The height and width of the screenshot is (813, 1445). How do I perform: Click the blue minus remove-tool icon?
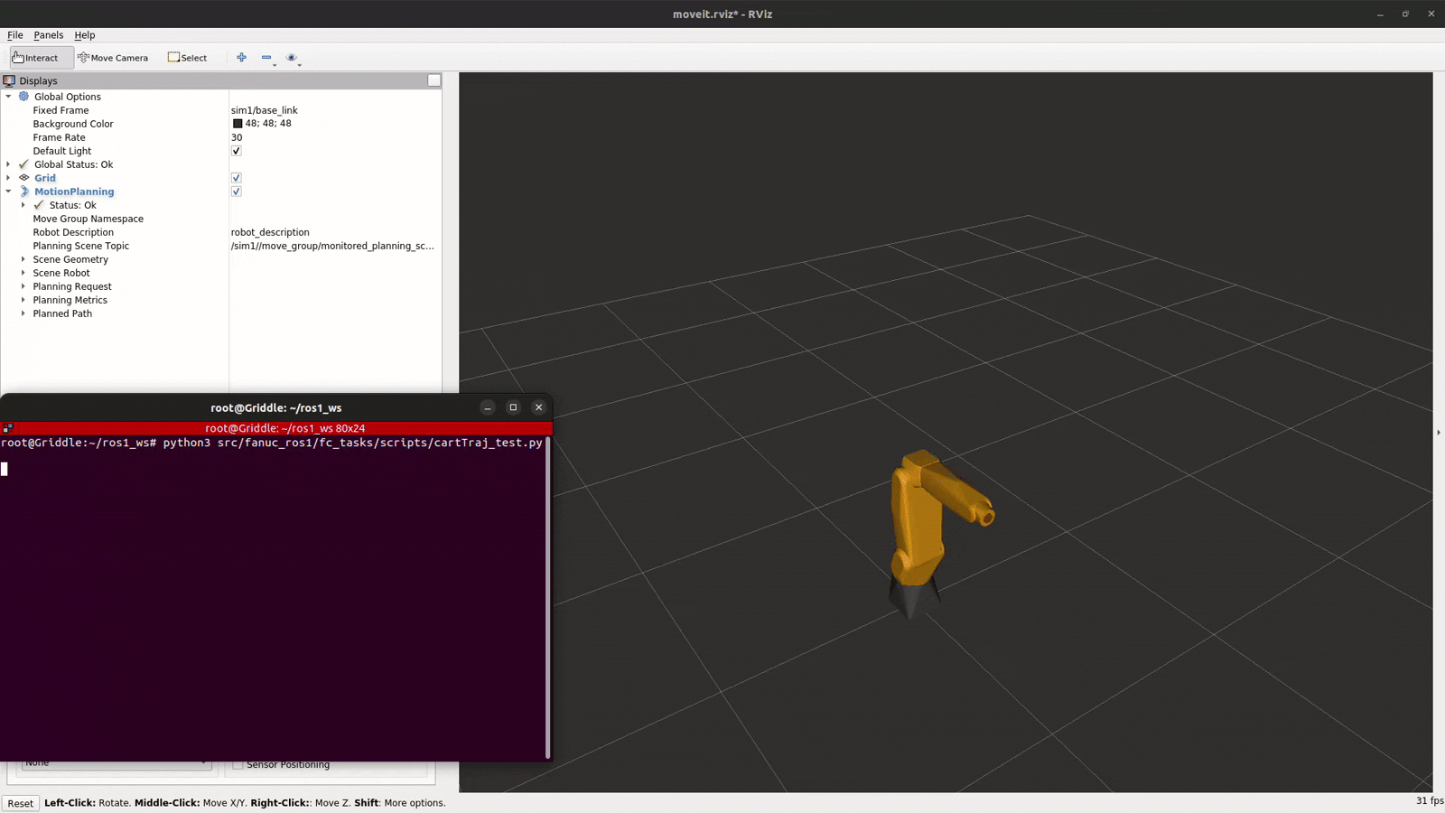pos(266,57)
